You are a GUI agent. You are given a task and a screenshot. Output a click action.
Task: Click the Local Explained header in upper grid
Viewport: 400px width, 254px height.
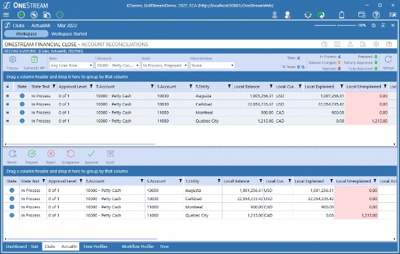pyautogui.click(x=319, y=86)
